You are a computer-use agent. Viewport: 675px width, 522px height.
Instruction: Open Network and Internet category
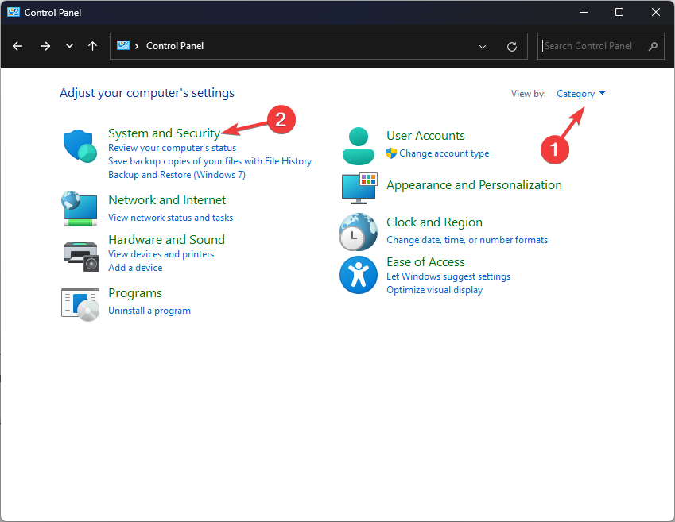pos(167,199)
